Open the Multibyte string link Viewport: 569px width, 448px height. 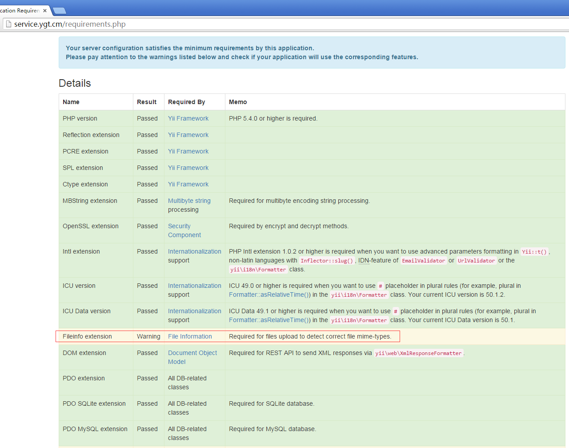click(x=189, y=201)
